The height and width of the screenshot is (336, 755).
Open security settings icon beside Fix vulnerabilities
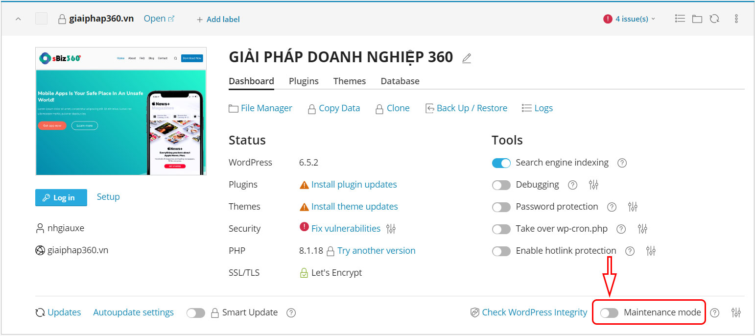(x=390, y=228)
